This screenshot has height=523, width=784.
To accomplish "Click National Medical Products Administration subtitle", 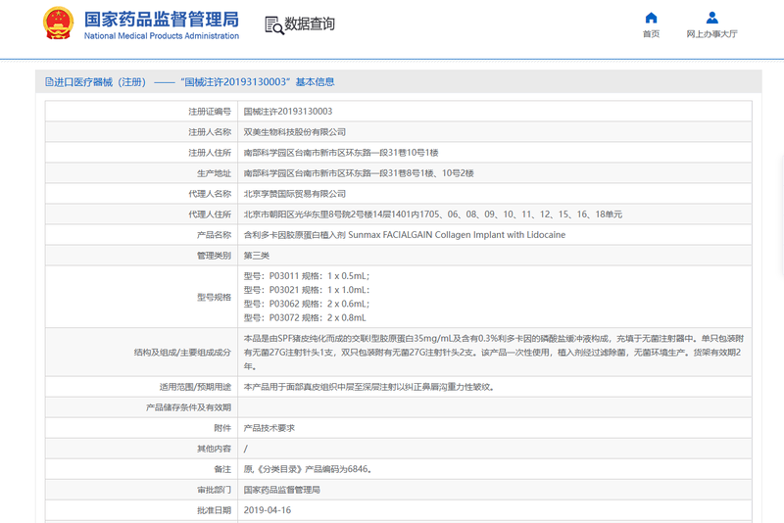I will [x=161, y=36].
